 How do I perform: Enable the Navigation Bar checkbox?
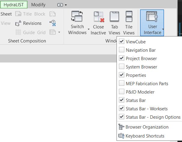point(122,50)
